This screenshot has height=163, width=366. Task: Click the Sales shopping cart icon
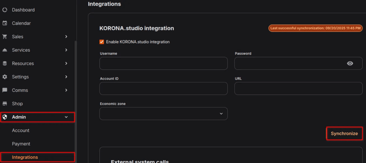point(5,37)
